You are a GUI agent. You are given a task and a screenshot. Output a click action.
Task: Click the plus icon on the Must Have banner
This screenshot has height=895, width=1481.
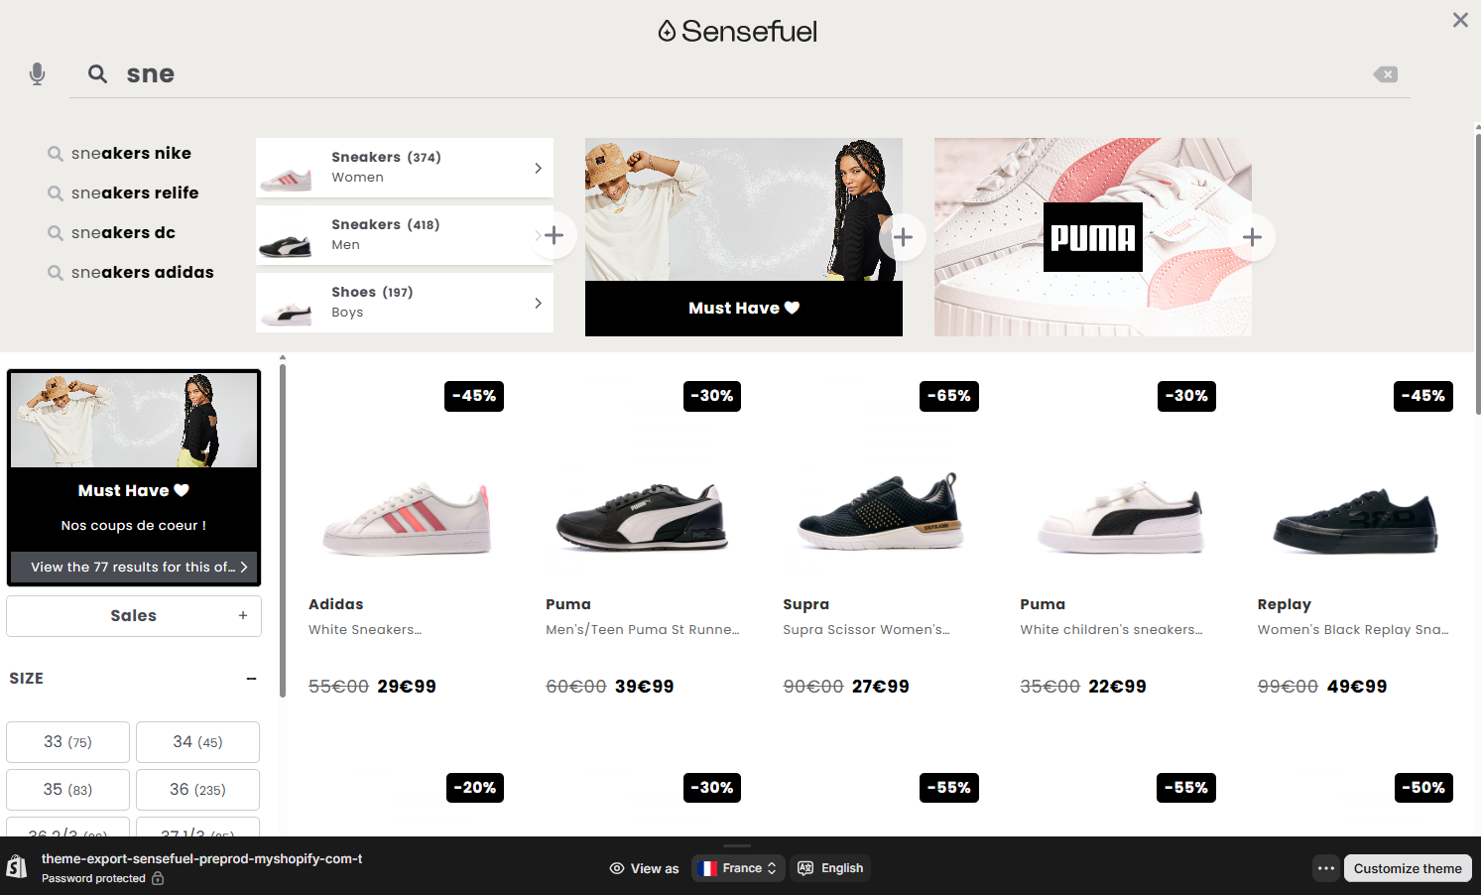(x=903, y=237)
